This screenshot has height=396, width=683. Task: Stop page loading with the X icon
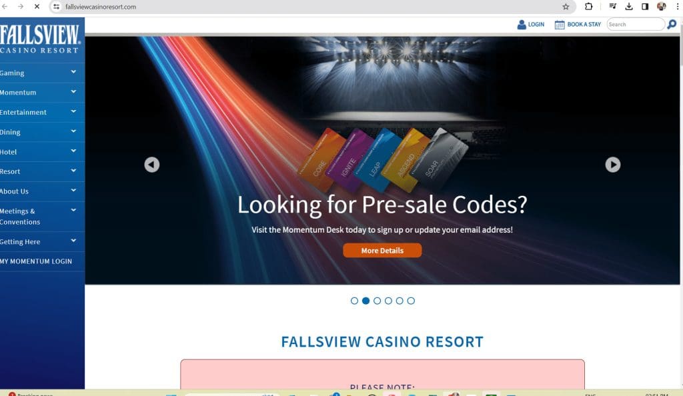37,7
